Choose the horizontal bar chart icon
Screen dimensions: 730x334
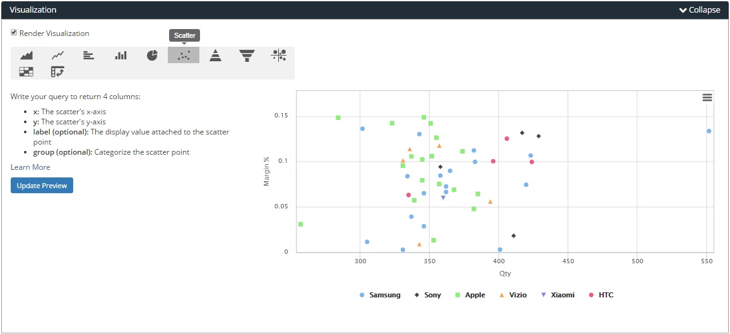click(89, 56)
